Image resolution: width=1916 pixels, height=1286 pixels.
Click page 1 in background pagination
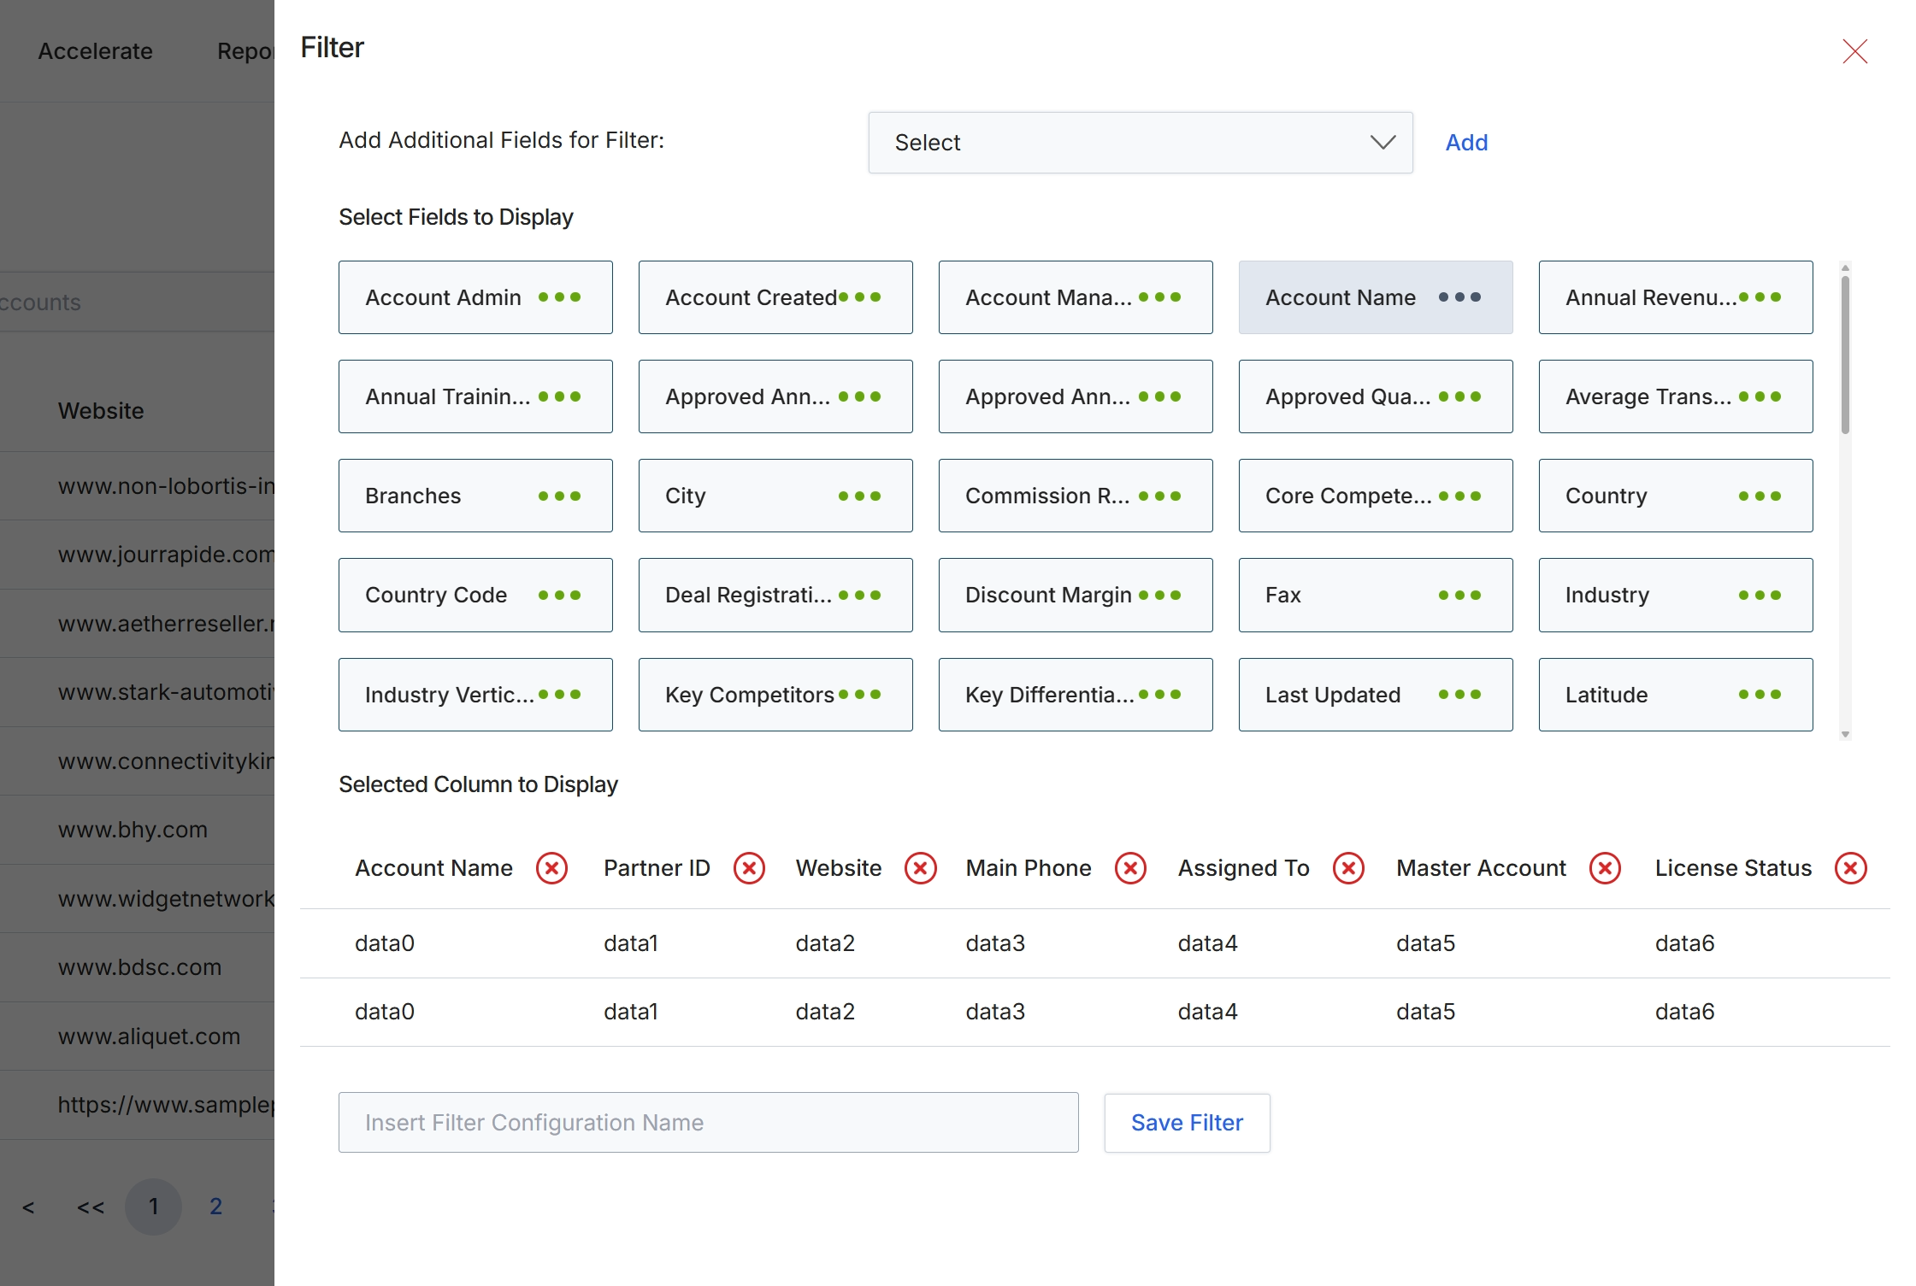pyautogui.click(x=153, y=1207)
